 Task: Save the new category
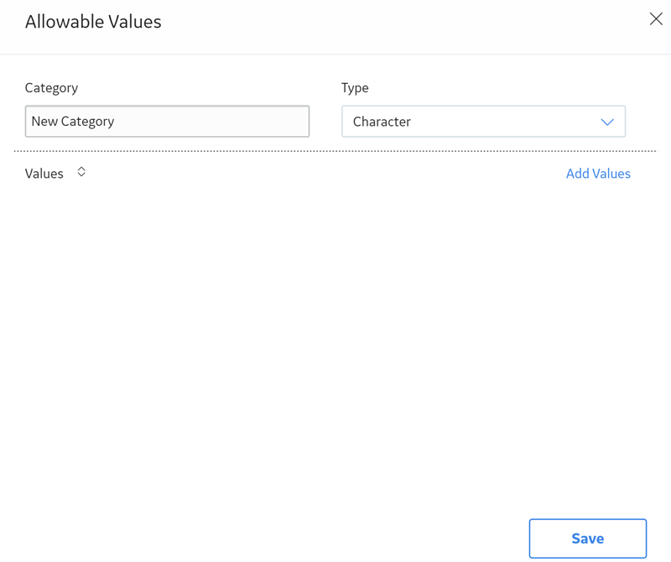pos(588,539)
